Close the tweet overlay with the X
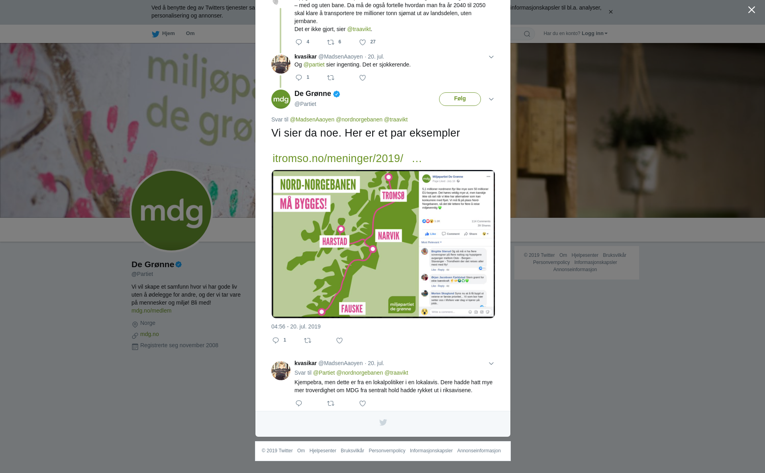Viewport: 765px width, 473px height. (751, 10)
